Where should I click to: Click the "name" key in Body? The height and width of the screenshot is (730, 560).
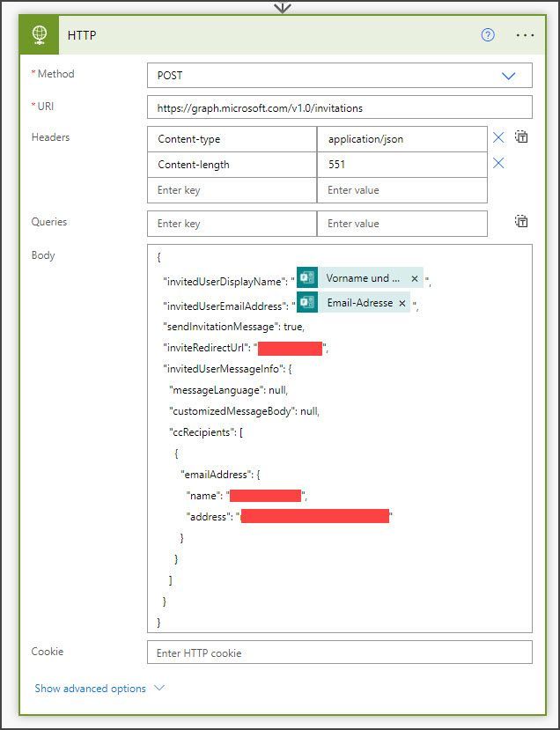[202, 496]
